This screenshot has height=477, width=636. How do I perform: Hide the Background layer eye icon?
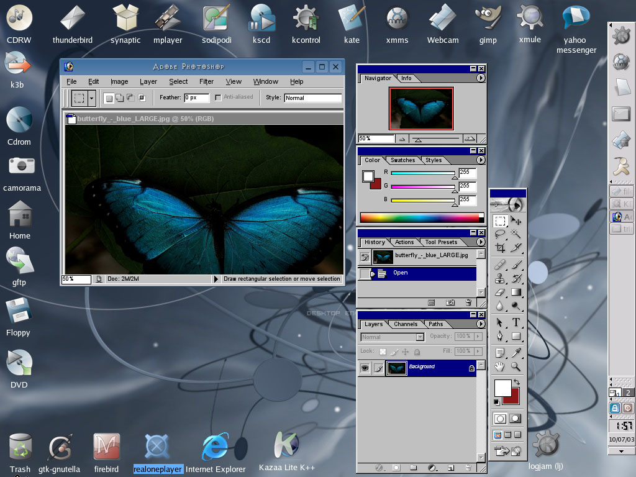tap(365, 368)
